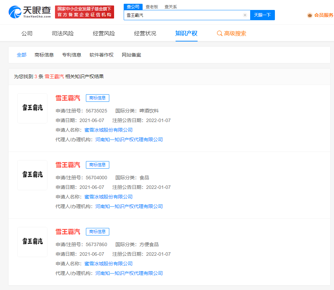Clear the search box with the X icon
Image resolution: width=334 pixels, height=290 pixels.
tap(245, 15)
